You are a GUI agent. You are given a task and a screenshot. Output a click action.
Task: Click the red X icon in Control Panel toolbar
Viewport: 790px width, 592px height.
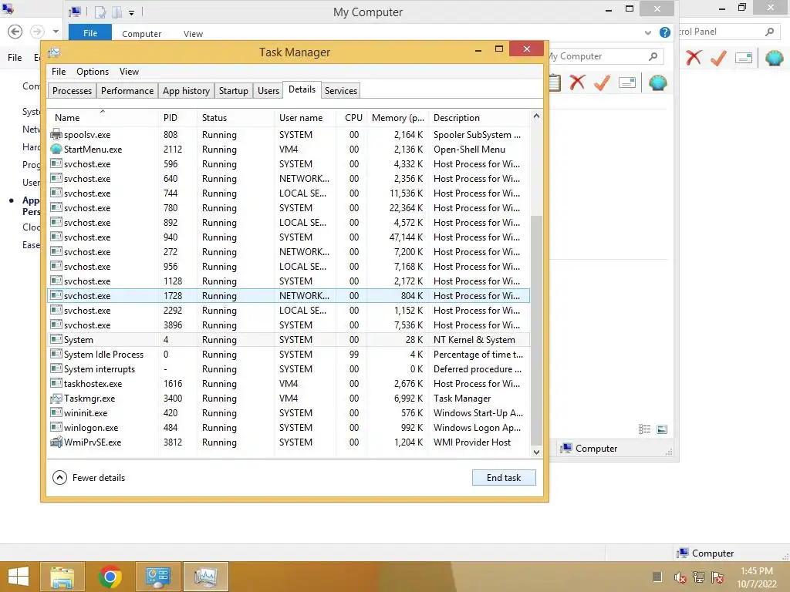[x=694, y=57]
